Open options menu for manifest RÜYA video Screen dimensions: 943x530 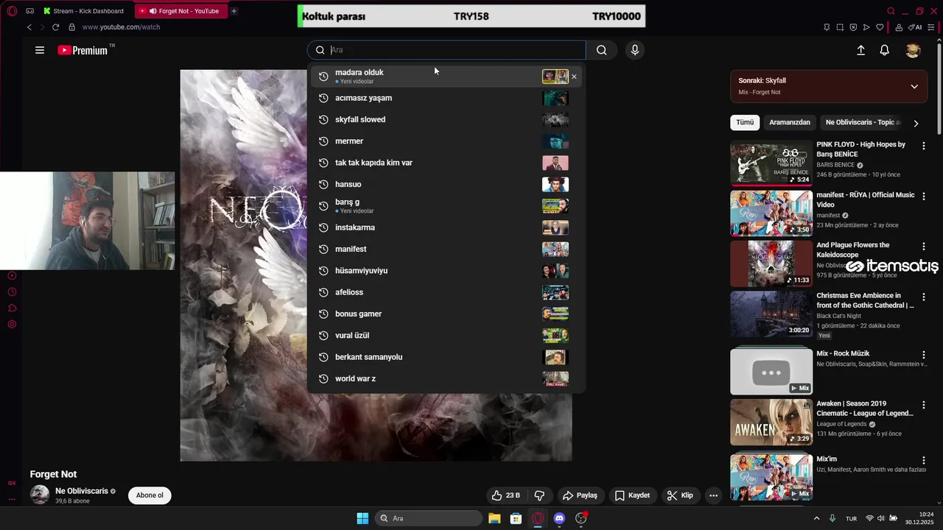click(923, 197)
